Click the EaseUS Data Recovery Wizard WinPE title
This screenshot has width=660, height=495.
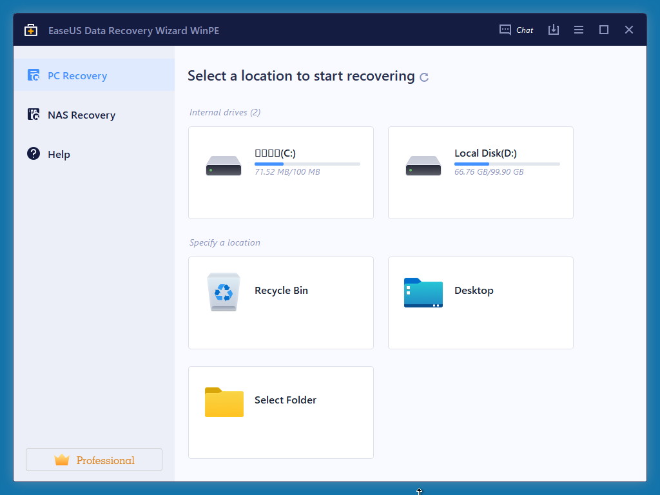coord(134,30)
